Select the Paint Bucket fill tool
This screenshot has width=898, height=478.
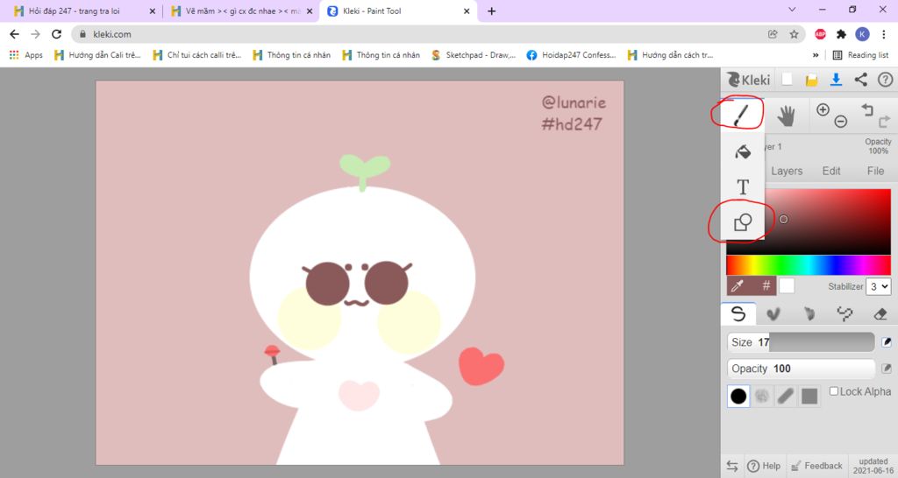743,151
